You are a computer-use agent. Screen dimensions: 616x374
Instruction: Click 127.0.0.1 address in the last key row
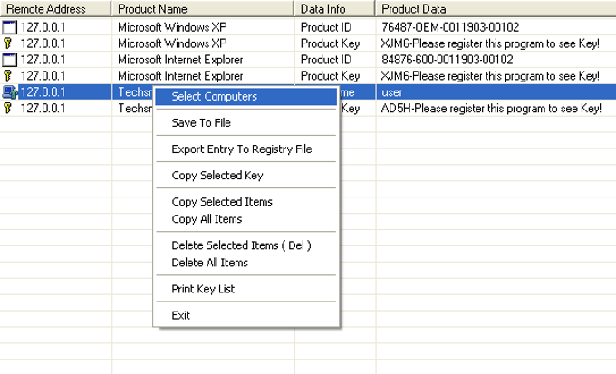43,109
